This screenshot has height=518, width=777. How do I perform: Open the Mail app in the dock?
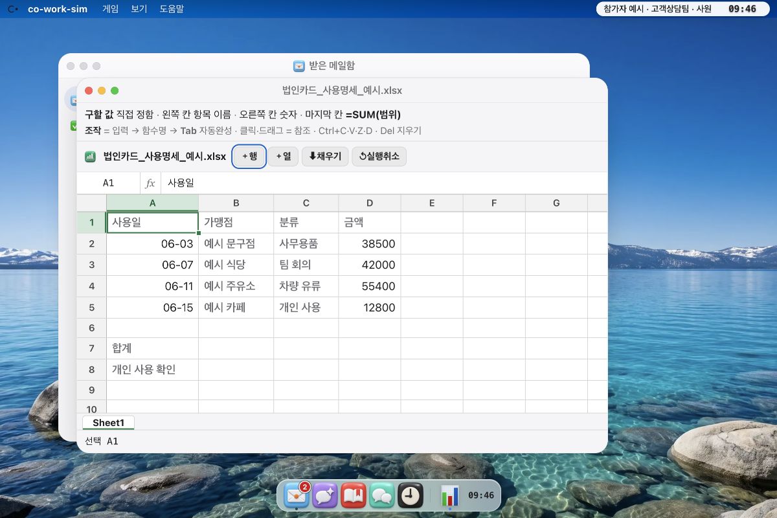(x=297, y=496)
